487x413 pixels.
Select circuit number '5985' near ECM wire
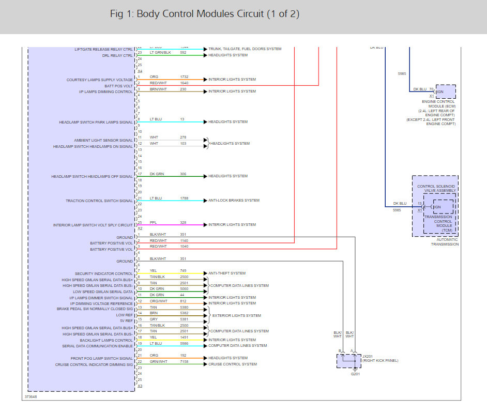[x=402, y=74]
